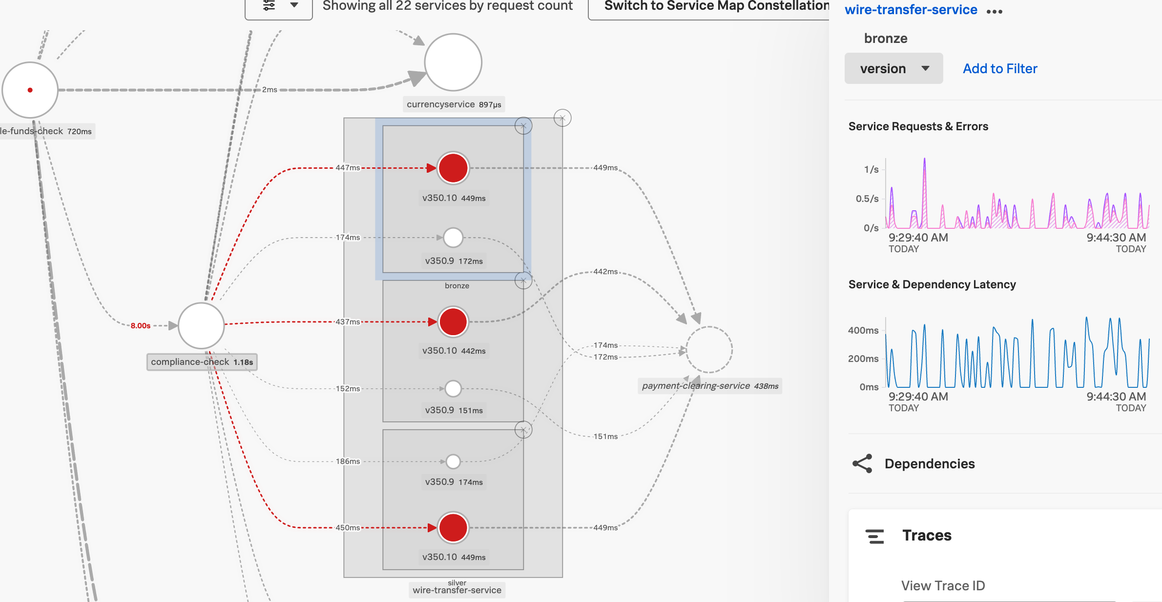Close the bronze group breakdown box
This screenshot has width=1162, height=602.
point(523,126)
